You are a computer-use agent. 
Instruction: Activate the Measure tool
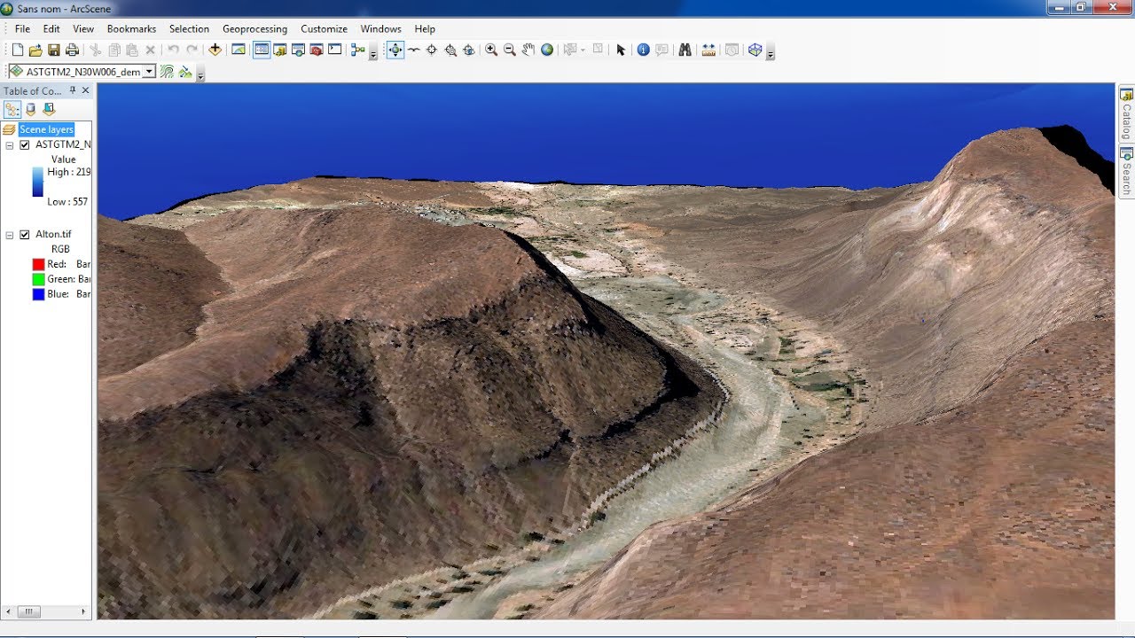708,50
